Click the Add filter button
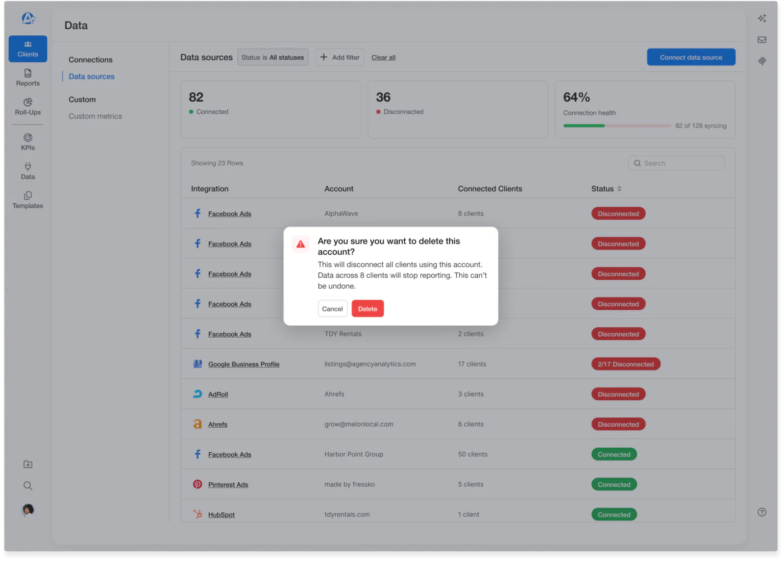Image resolution: width=784 pixels, height=561 pixels. [x=340, y=57]
